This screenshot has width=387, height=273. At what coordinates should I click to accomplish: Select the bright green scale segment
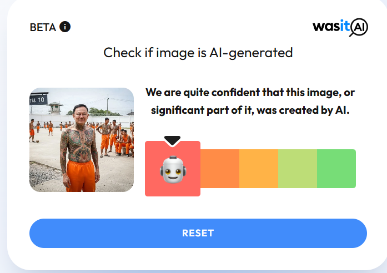[336, 169]
